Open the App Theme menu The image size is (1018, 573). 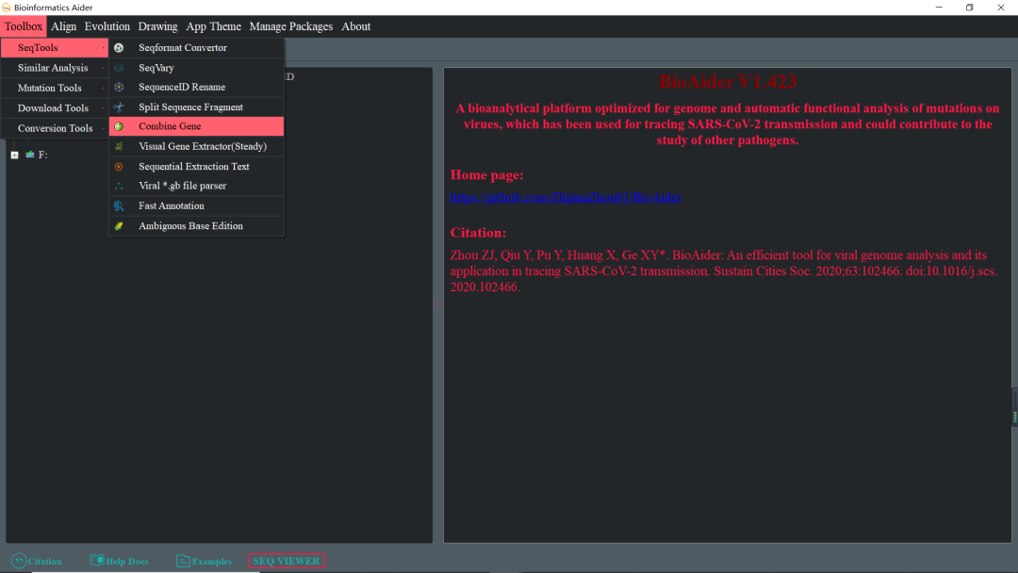[214, 26]
